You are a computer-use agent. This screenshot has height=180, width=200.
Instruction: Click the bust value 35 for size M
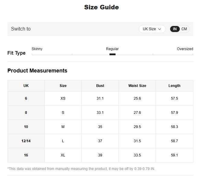[100, 127]
